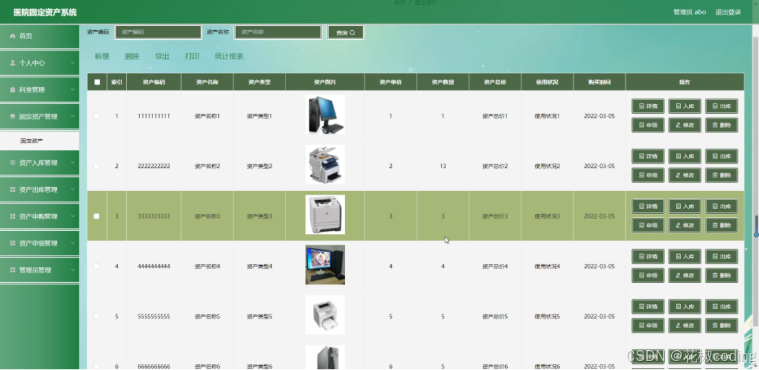
Task: Click the grid icon beside 资产申购管理
Action: coord(12,217)
